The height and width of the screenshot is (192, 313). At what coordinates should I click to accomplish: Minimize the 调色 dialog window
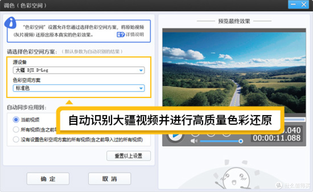293,4
